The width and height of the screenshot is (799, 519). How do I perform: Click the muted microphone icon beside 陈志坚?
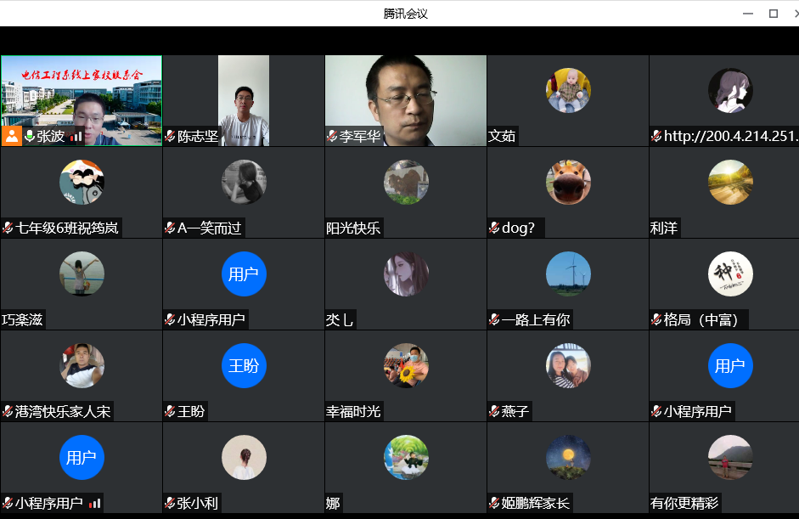coord(170,136)
